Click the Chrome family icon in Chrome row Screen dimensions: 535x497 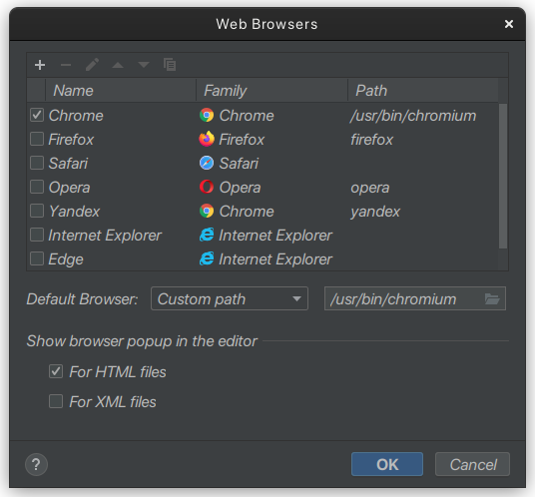207,116
